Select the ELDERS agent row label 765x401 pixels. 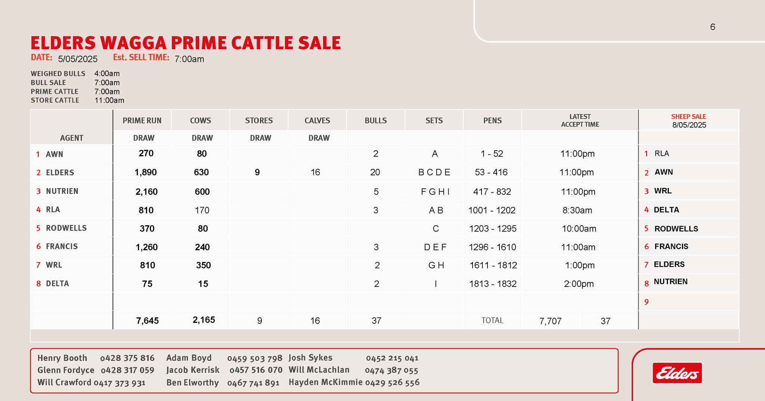(x=60, y=172)
